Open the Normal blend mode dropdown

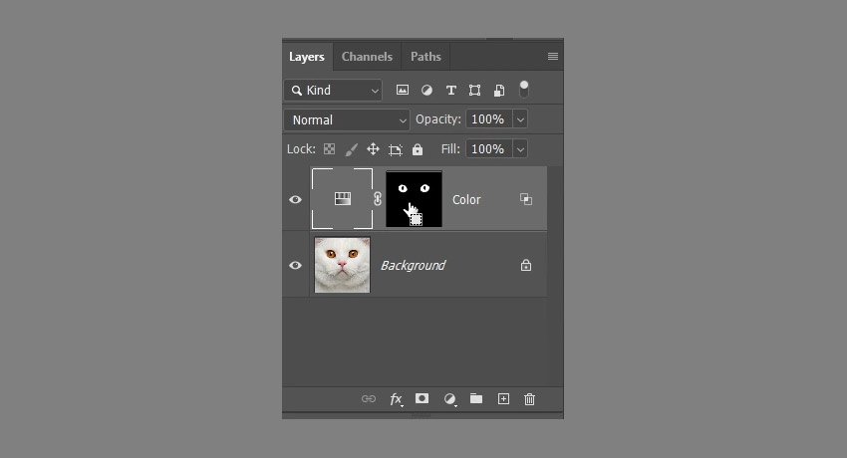pos(347,119)
